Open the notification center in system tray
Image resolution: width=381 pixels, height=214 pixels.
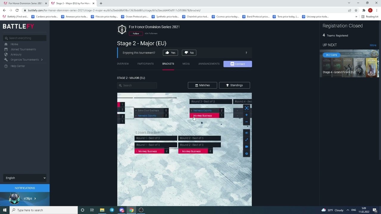pyautogui.click(x=375, y=210)
